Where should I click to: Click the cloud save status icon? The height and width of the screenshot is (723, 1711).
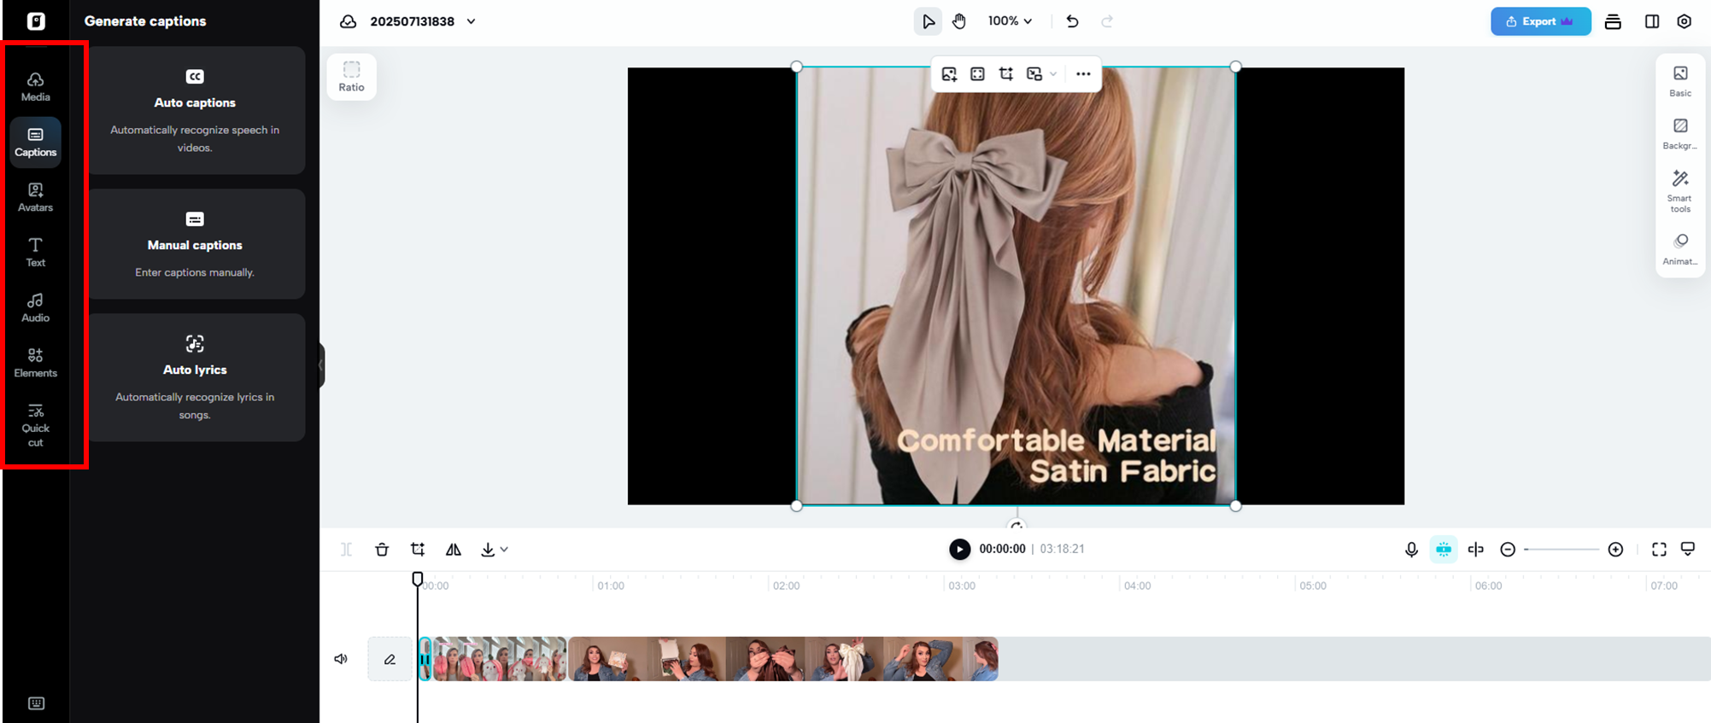[x=348, y=21]
